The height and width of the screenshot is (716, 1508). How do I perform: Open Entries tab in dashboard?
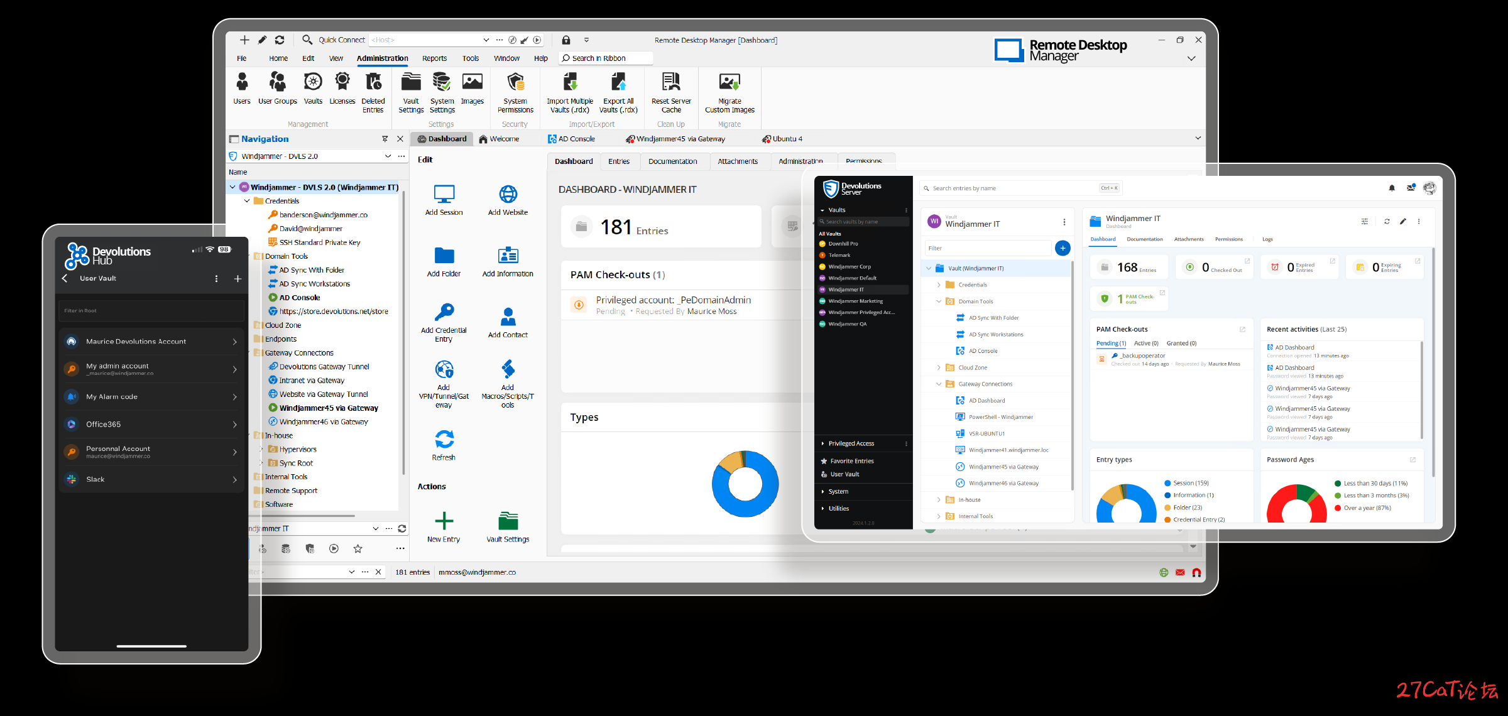pyautogui.click(x=618, y=161)
